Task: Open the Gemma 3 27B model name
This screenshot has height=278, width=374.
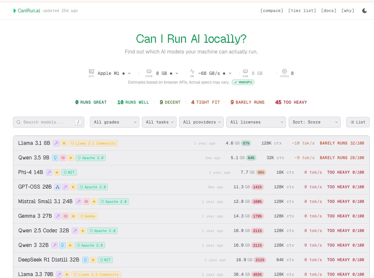Action: (35, 216)
